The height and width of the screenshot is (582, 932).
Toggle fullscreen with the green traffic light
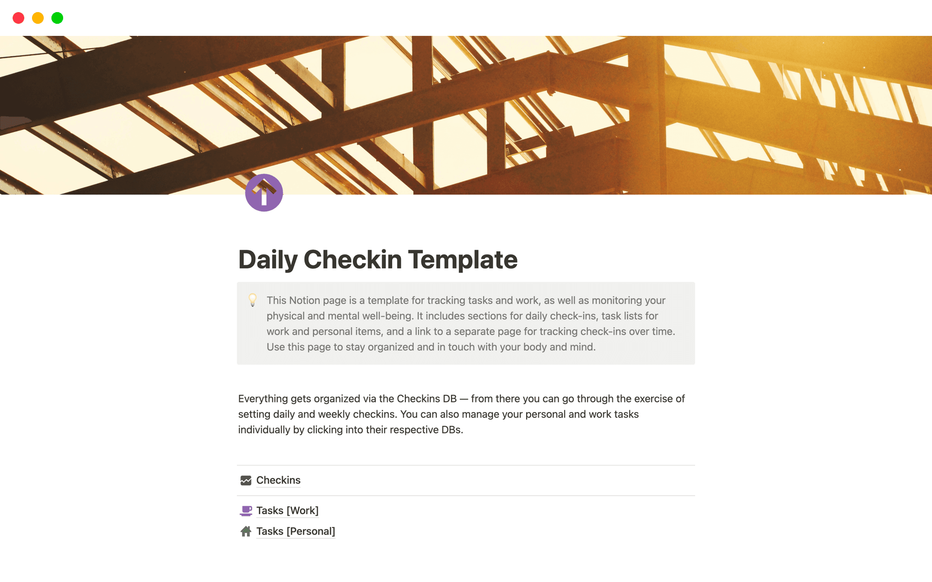(57, 18)
